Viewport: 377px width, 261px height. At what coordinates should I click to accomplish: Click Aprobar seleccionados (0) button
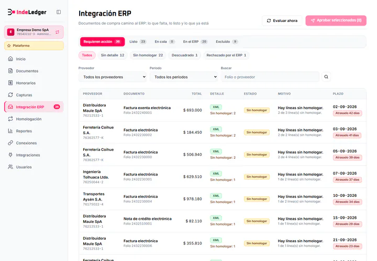(336, 20)
